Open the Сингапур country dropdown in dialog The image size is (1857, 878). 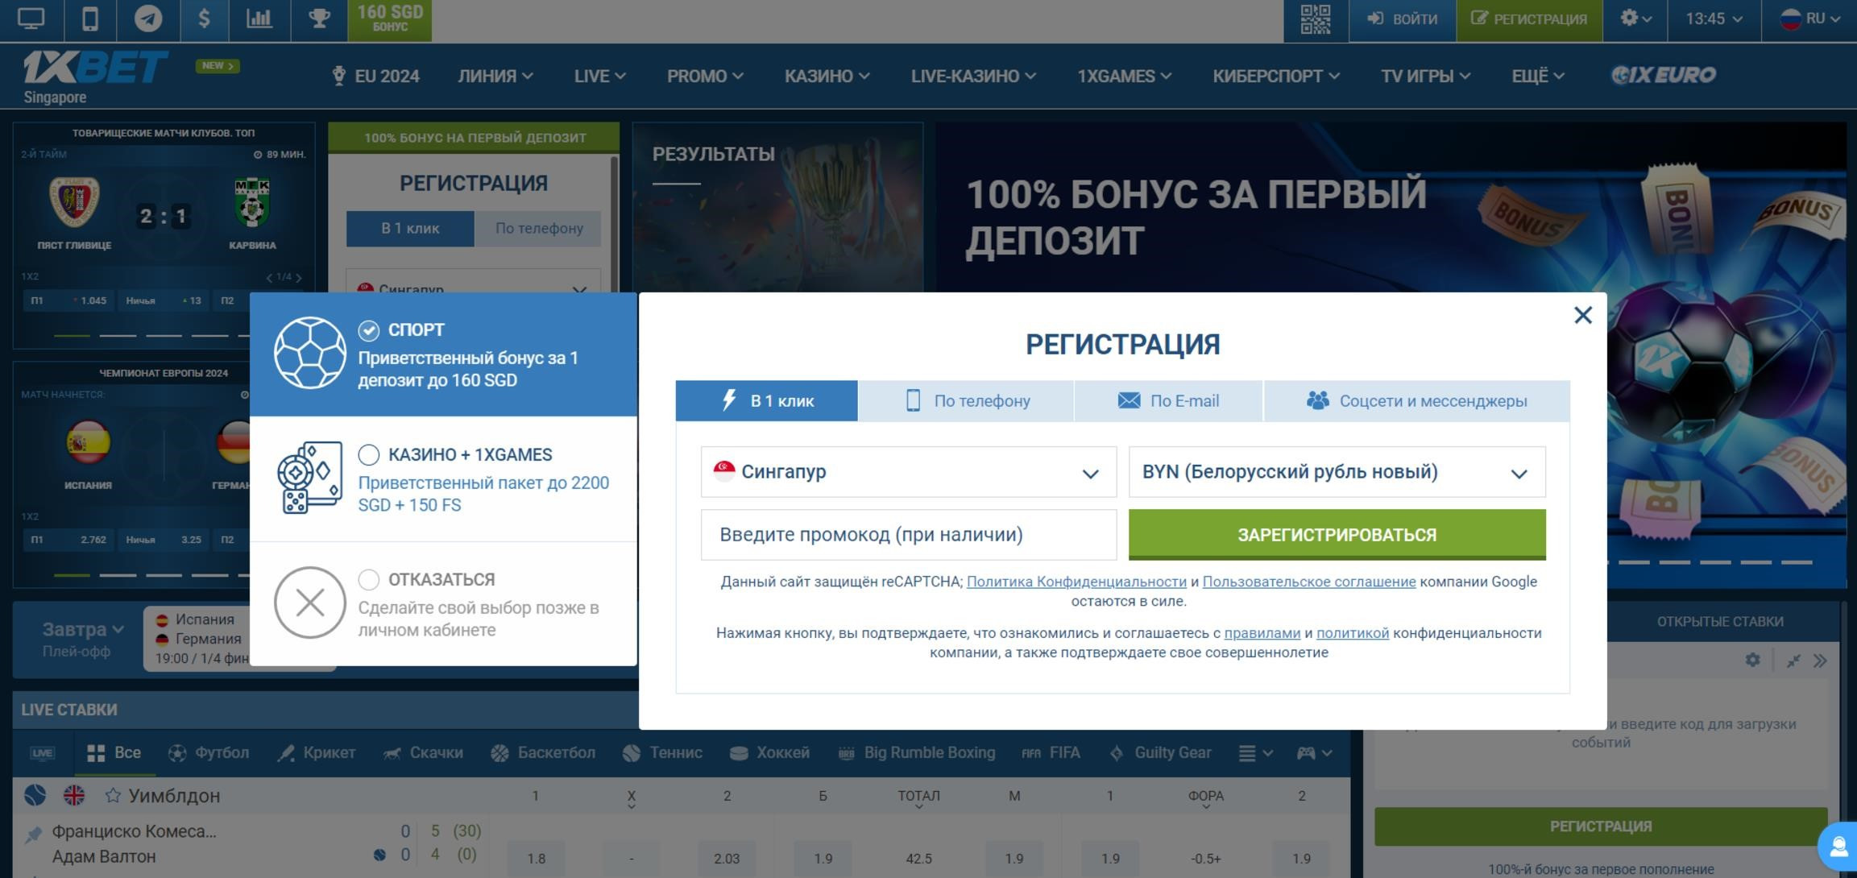(909, 472)
